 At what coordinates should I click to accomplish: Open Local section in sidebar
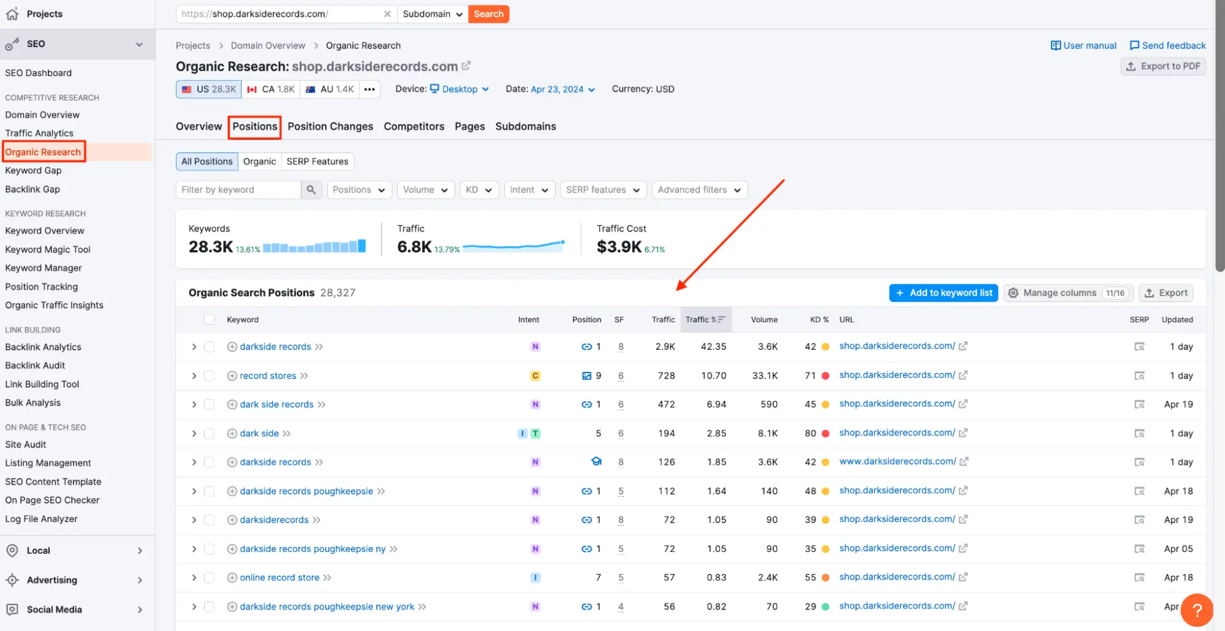tap(77, 550)
